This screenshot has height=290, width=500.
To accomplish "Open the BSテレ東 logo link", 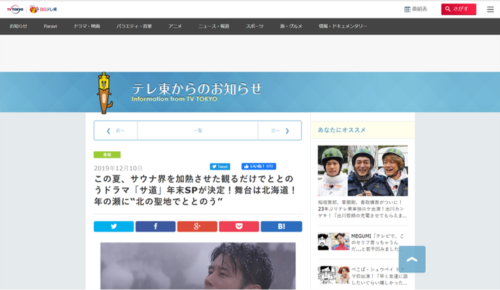I will [x=43, y=10].
